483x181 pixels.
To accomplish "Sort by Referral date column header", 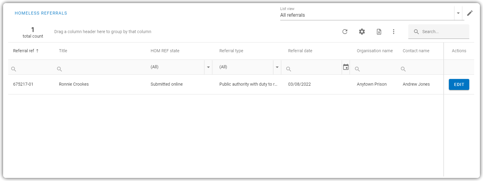I will click(x=300, y=51).
